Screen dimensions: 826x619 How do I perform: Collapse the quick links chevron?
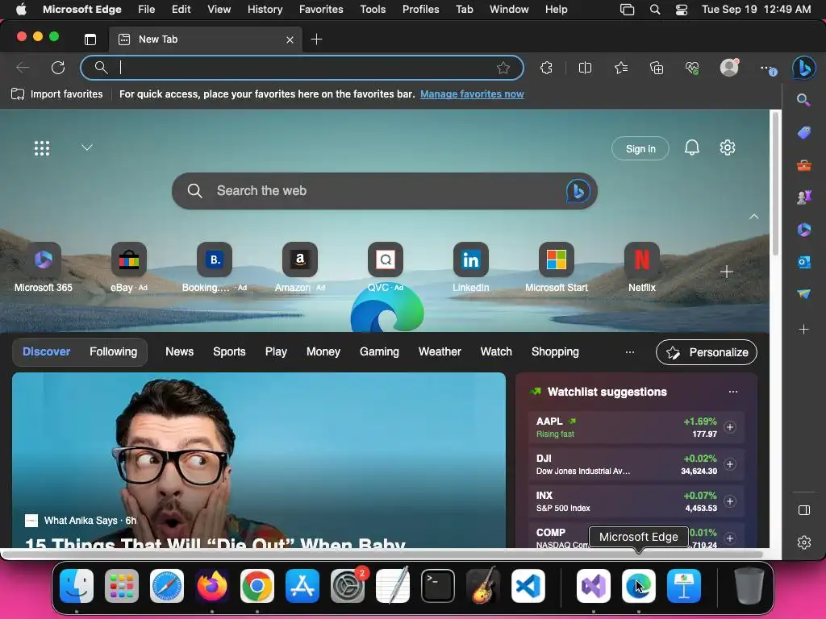click(x=754, y=216)
